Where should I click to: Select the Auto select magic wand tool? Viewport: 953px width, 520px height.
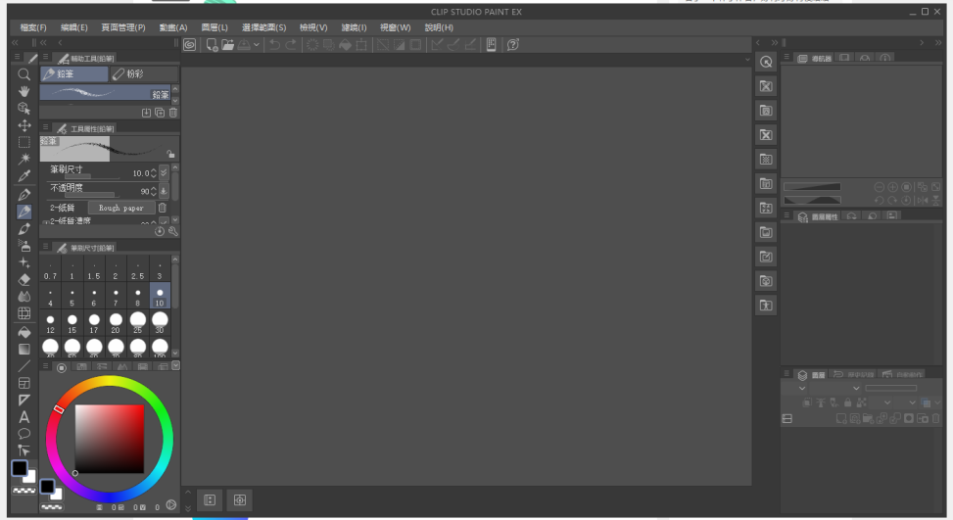tap(24, 160)
